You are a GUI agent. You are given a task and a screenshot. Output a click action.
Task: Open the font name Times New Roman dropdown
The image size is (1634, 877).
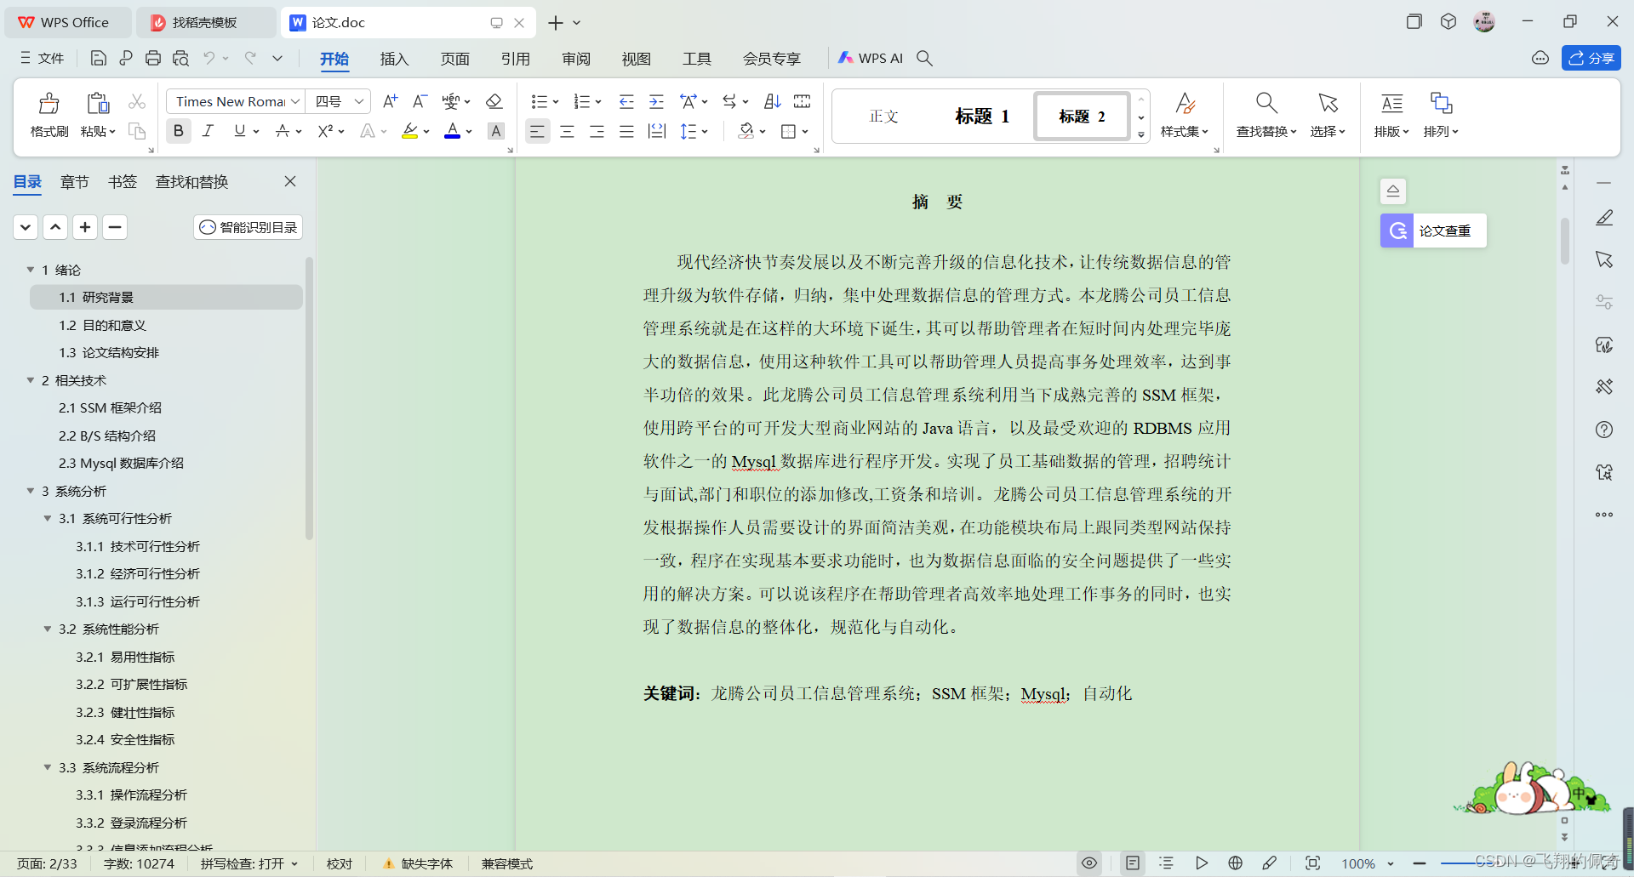[295, 101]
